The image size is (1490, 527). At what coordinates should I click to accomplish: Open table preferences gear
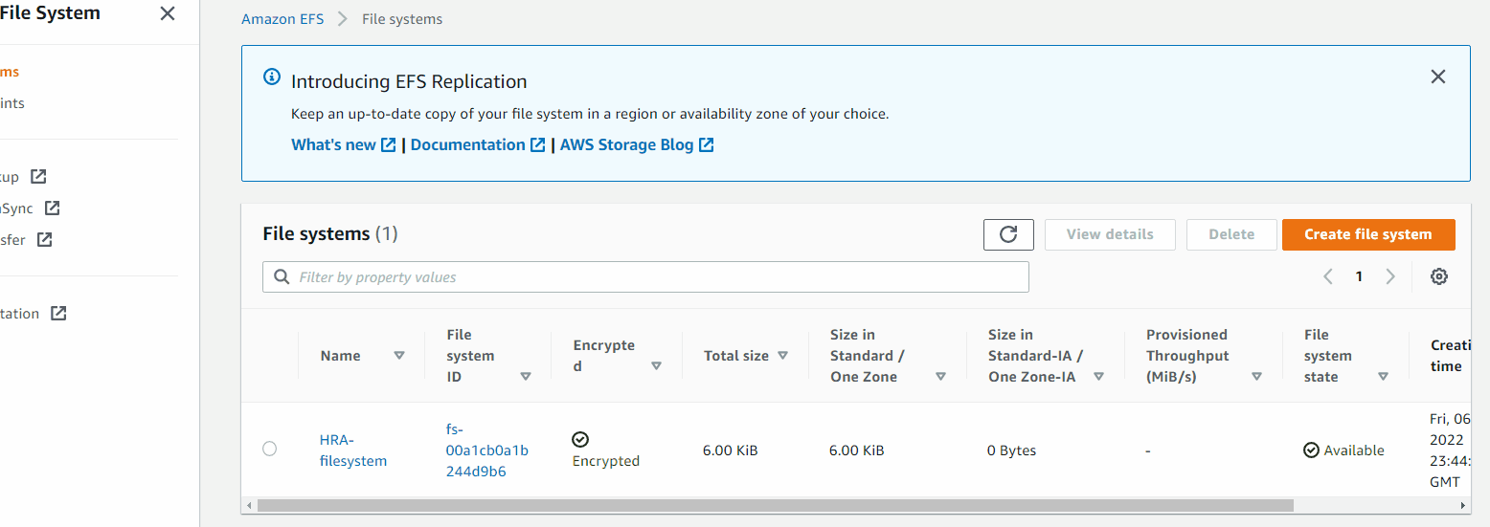[1438, 276]
